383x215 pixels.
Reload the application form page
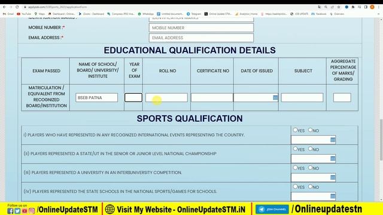point(17,7)
